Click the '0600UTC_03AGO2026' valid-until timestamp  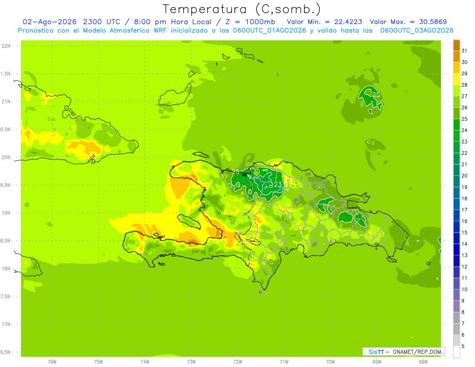(417, 30)
